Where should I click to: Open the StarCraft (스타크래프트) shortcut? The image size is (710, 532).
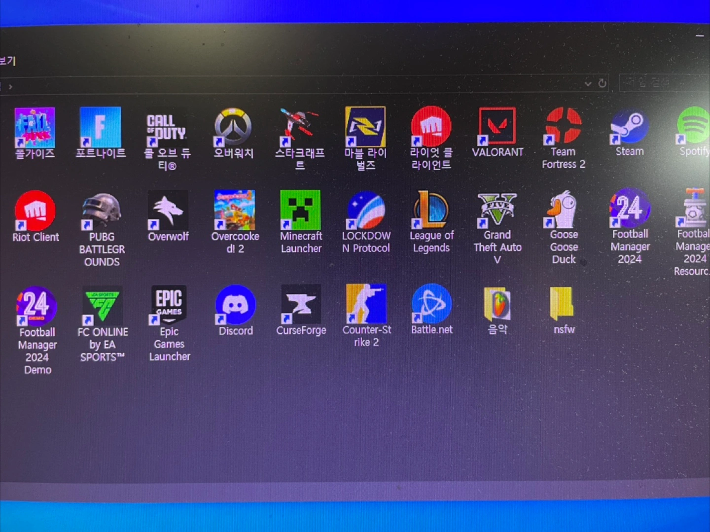[299, 127]
